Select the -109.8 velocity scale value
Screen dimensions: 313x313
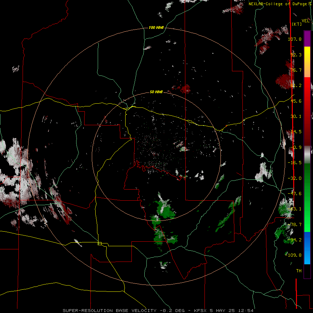294,255
